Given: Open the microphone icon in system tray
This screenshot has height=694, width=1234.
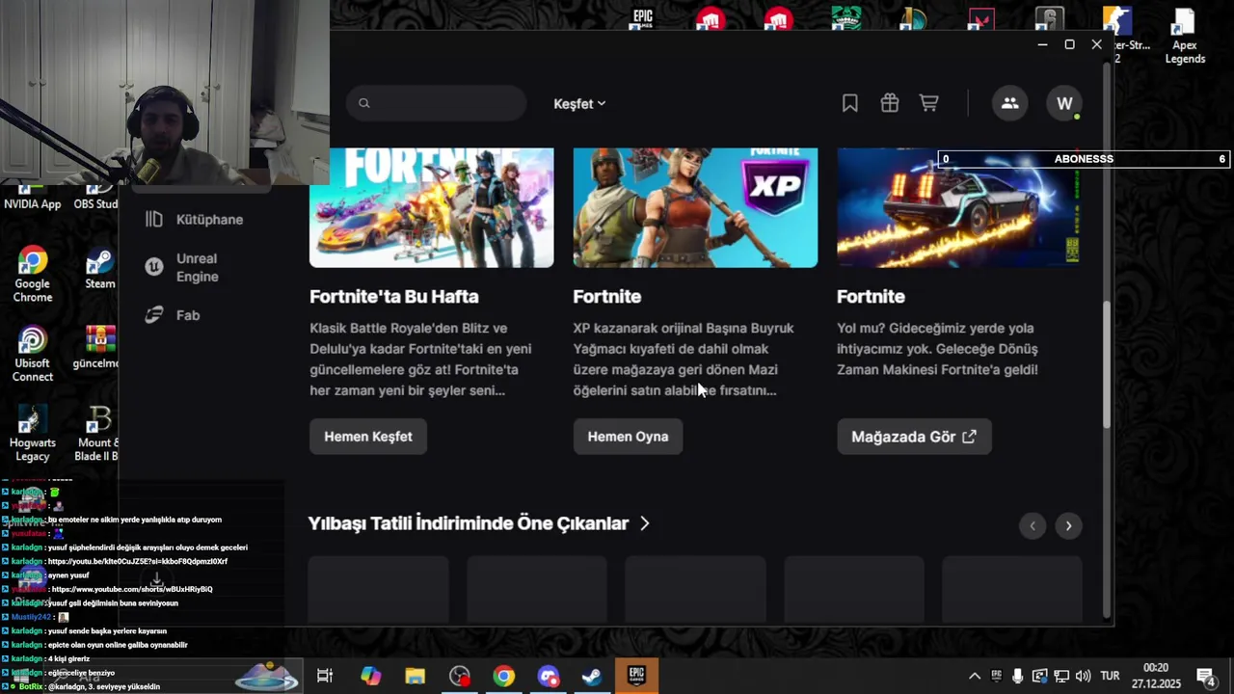Looking at the screenshot, I should pyautogui.click(x=1018, y=676).
